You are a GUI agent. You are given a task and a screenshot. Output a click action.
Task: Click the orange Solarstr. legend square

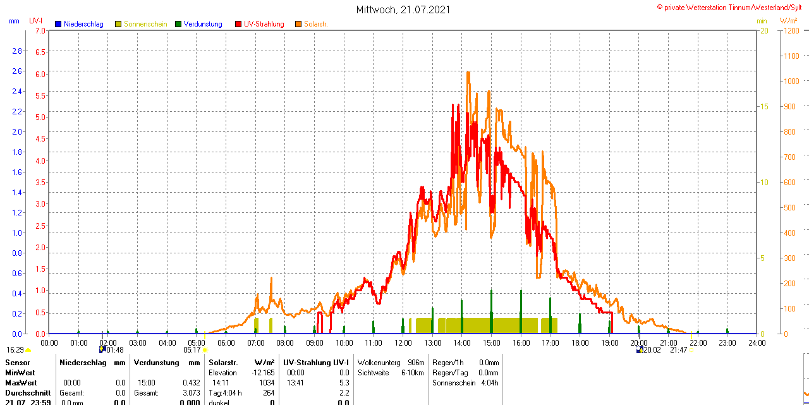point(298,24)
